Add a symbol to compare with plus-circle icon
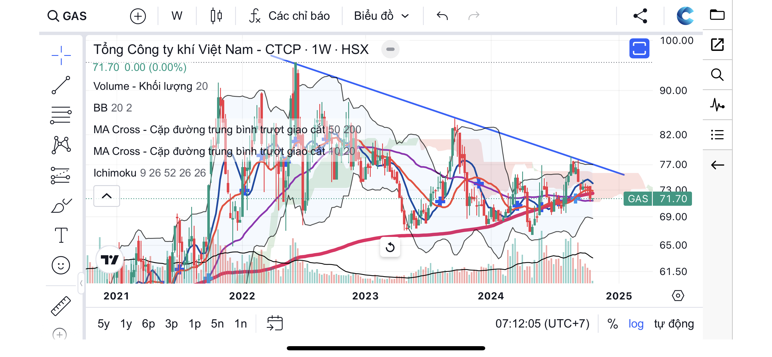 [x=138, y=16]
